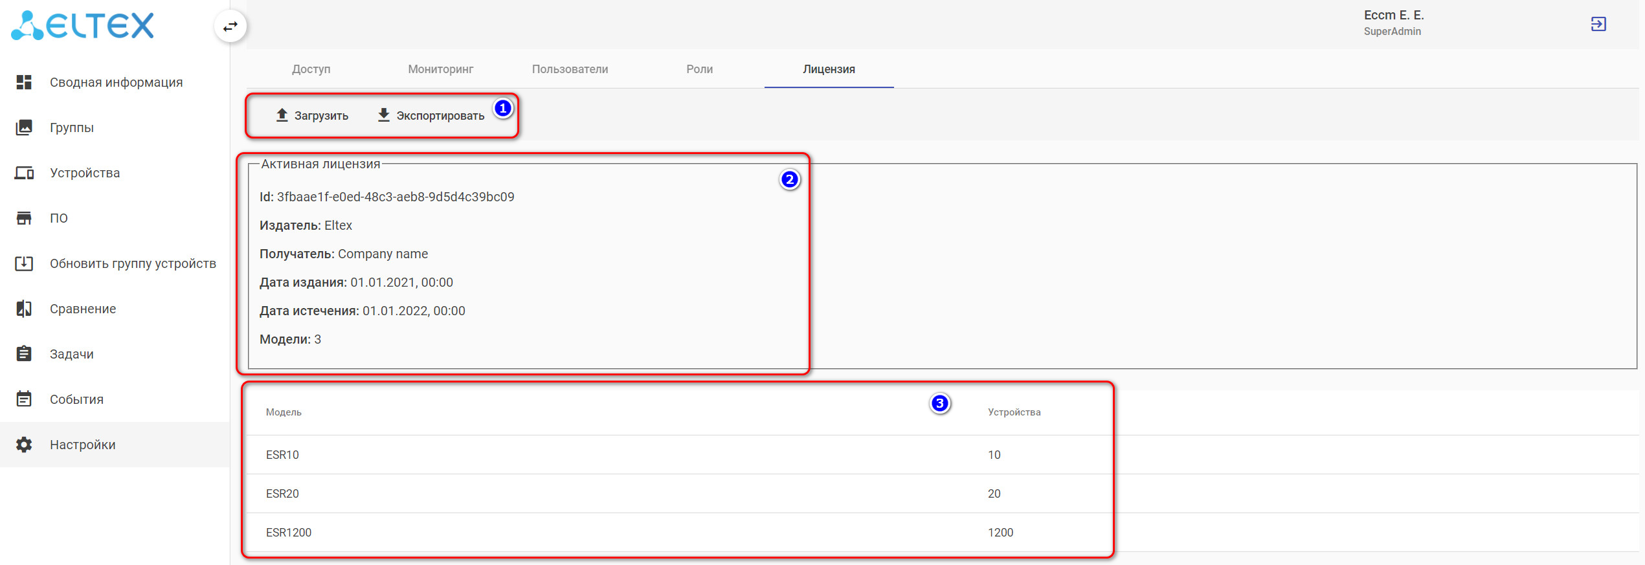Image resolution: width=1645 pixels, height=565 pixels.
Task: Select Настройки in the sidebar
Action: coord(115,445)
